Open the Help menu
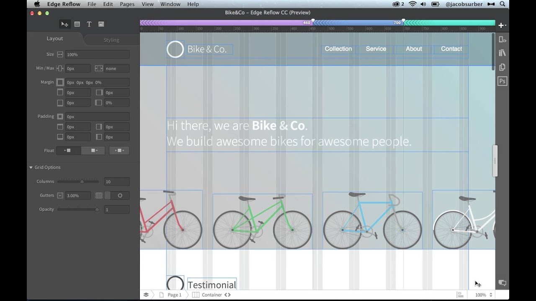This screenshot has width=536, height=301. (x=193, y=4)
